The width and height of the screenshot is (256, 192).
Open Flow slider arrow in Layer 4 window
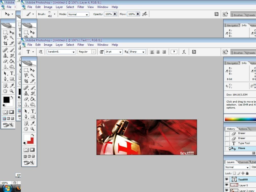[138, 14]
